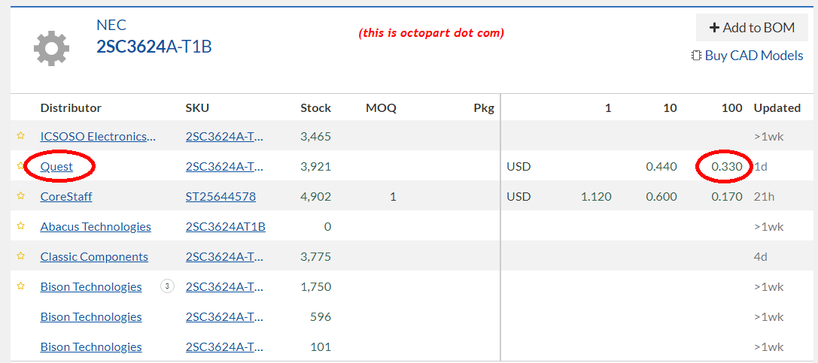Star the first Bison Technologies row
This screenshot has height=363, width=818.
[21, 286]
